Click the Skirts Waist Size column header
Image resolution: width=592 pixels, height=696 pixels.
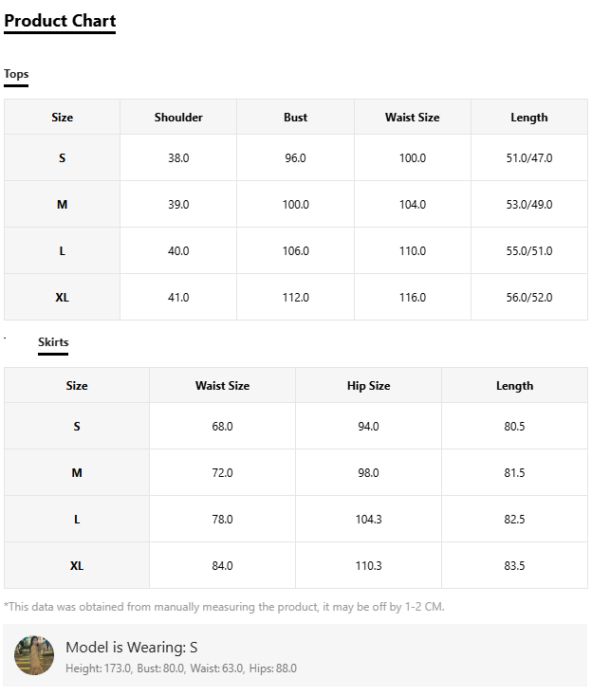tap(223, 386)
